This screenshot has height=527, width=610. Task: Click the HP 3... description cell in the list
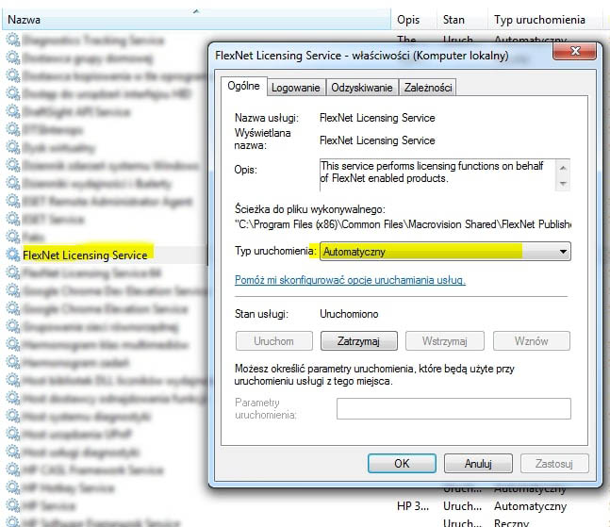click(413, 506)
